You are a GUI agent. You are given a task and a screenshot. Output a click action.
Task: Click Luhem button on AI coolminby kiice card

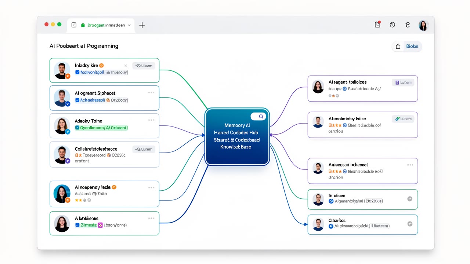click(x=403, y=119)
